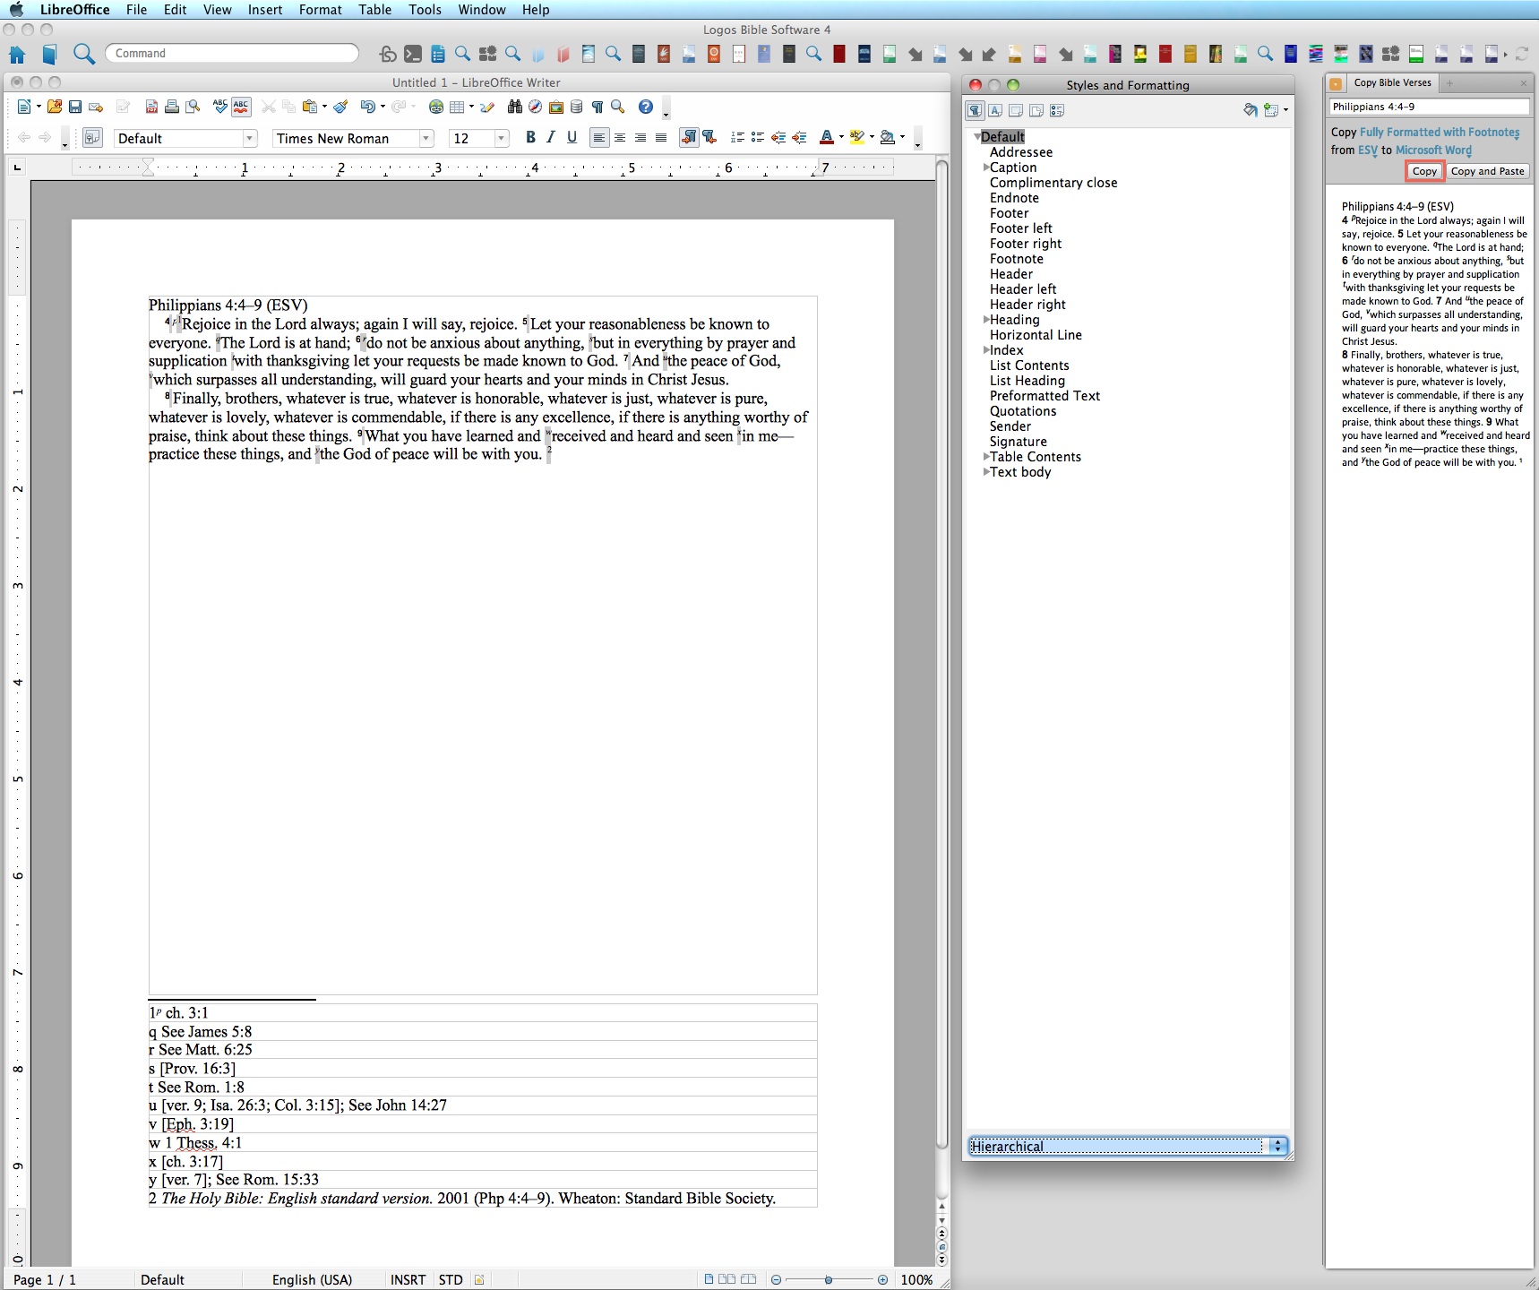The height and width of the screenshot is (1290, 1539).
Task: Click the Copy button in Copy Bible Verses
Action: 1424,171
